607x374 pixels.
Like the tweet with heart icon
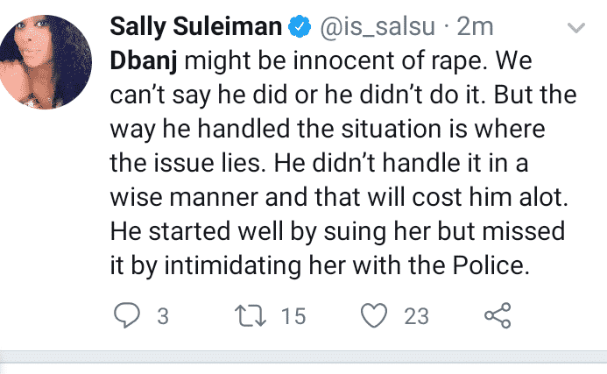373,315
